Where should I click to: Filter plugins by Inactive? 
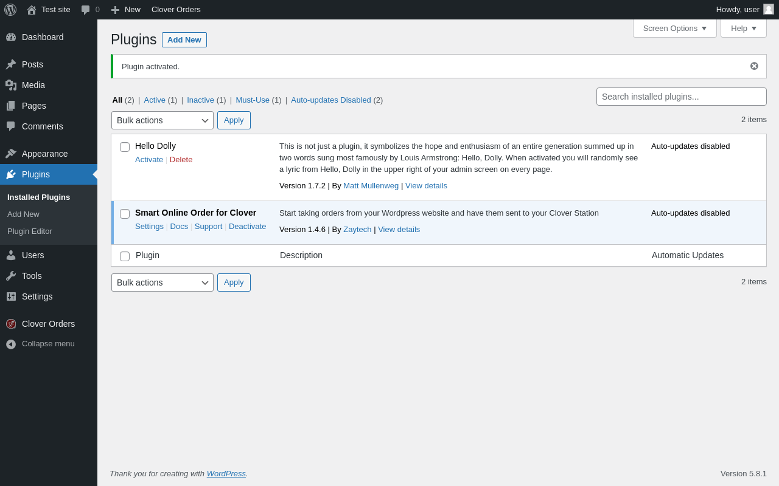pyautogui.click(x=200, y=100)
